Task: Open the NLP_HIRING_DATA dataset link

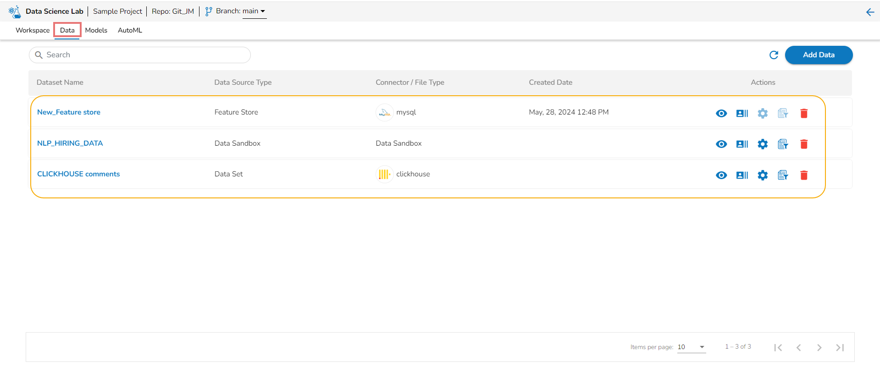Action: point(70,143)
